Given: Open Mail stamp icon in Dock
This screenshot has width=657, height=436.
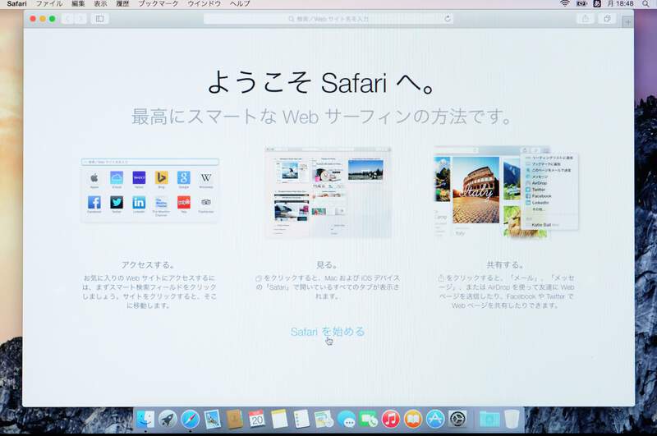Looking at the screenshot, I should [213, 419].
